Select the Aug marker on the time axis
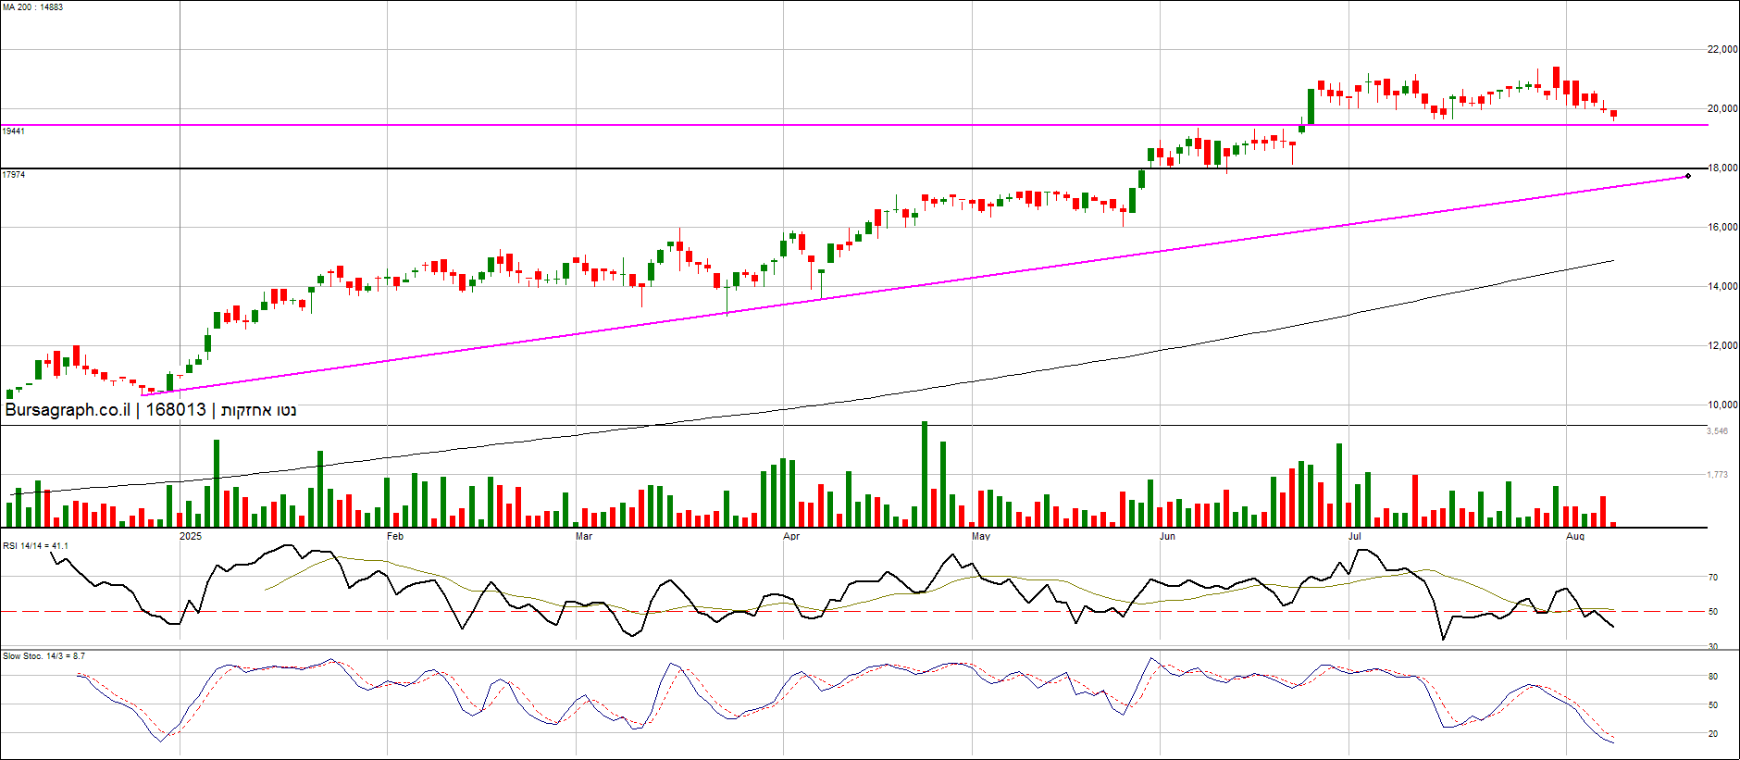Viewport: 1740px width, 760px height. [1575, 537]
